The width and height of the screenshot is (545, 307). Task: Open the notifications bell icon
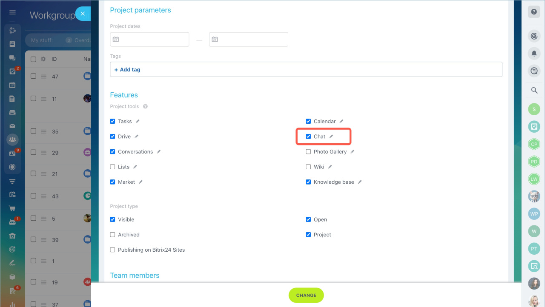tap(534, 54)
